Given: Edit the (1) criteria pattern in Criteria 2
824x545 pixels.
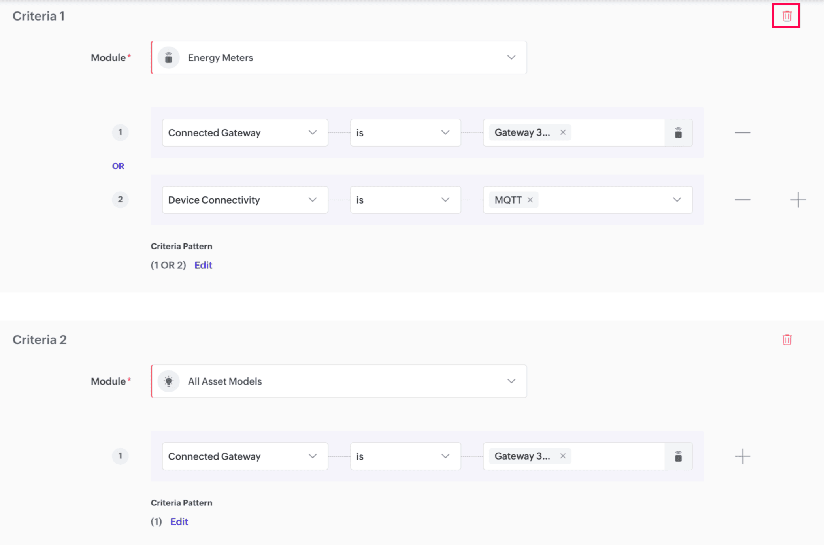Looking at the screenshot, I should [x=179, y=522].
